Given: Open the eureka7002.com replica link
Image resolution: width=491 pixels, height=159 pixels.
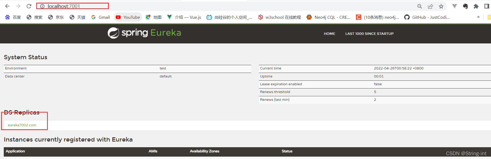Looking at the screenshot, I should [22, 125].
